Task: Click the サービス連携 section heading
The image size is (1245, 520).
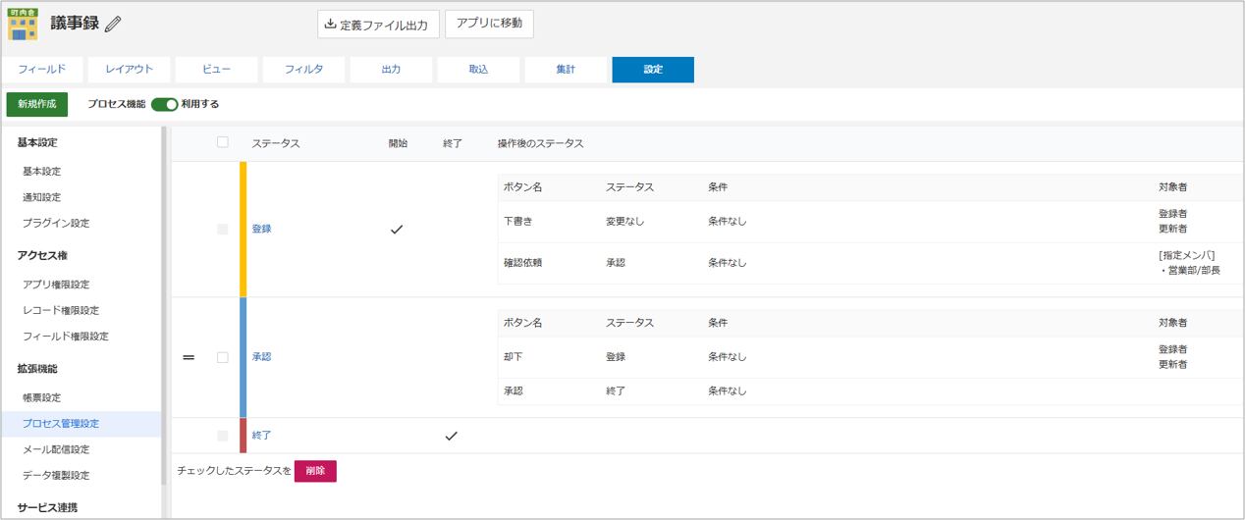Action: pos(47,507)
